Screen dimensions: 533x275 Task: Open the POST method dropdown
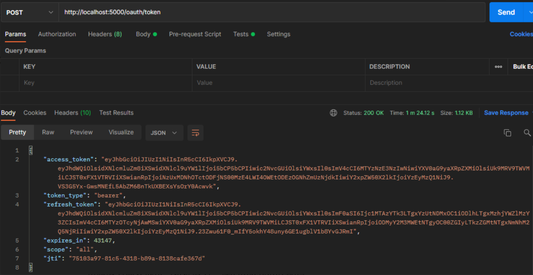[x=29, y=12]
